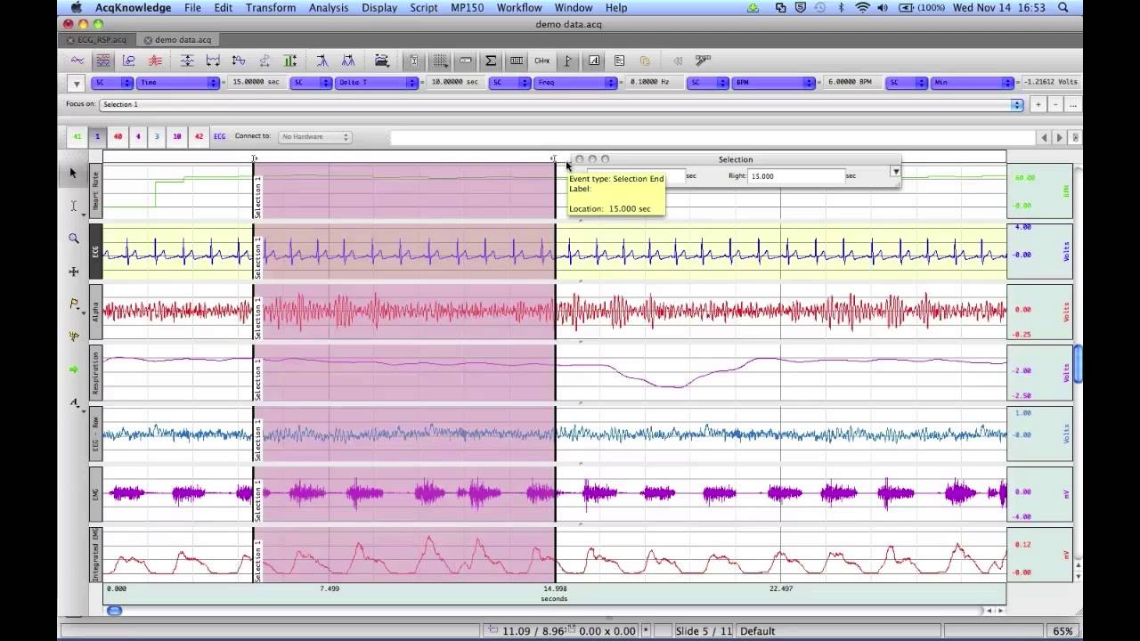Click the printer setup toolbar icon
The image size is (1140, 641).
[382, 61]
